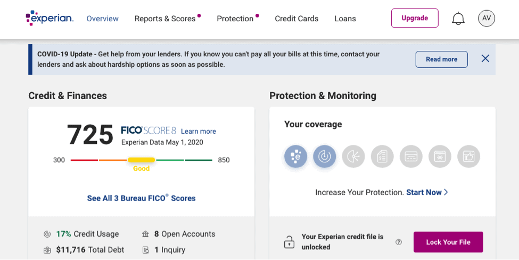519x260 pixels.
Task: Click the 8 Open Accounts text
Action: tap(185, 234)
